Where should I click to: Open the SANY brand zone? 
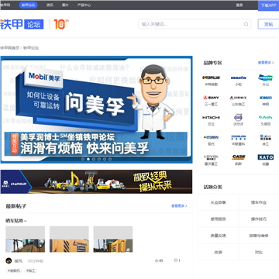pos(212,101)
